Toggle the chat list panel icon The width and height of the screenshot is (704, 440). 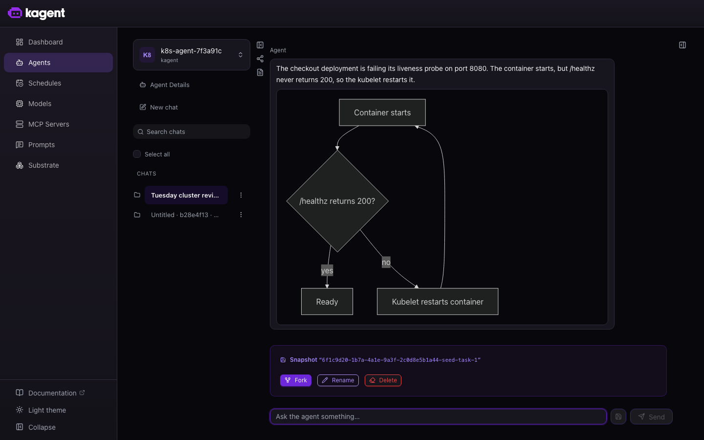point(260,45)
